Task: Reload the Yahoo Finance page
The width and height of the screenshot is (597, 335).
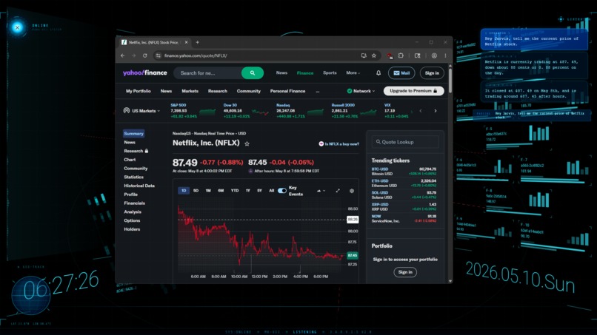Action: tap(145, 55)
